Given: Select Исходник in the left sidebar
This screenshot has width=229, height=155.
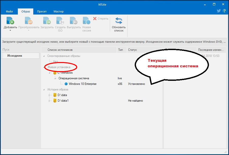Looking at the screenshot, I should (20, 56).
